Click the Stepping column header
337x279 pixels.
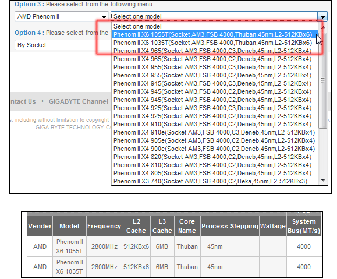click(x=244, y=226)
